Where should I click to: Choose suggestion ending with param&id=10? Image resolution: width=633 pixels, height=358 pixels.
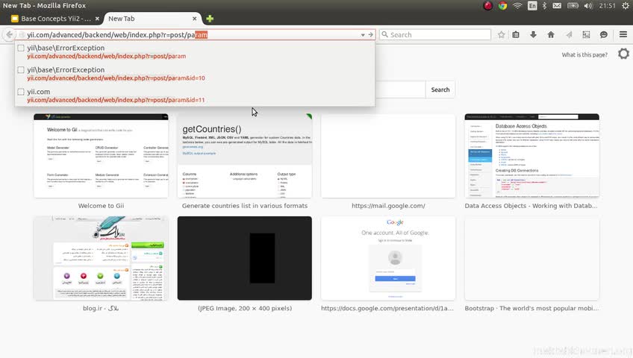click(x=195, y=73)
